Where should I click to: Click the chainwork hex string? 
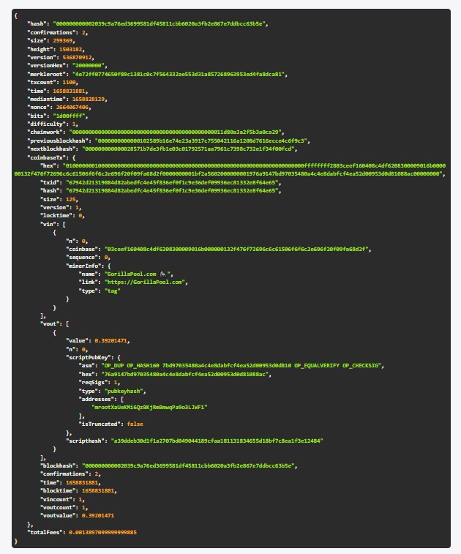(175, 132)
